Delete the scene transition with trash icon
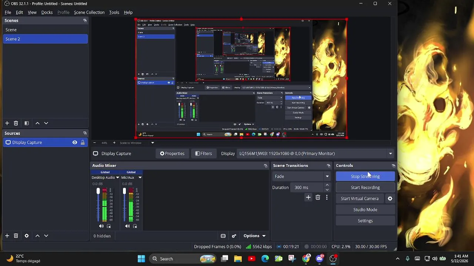This screenshot has height=266, width=474. 318,198
